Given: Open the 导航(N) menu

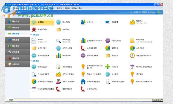Looking at the screenshot, I should pos(67,8).
